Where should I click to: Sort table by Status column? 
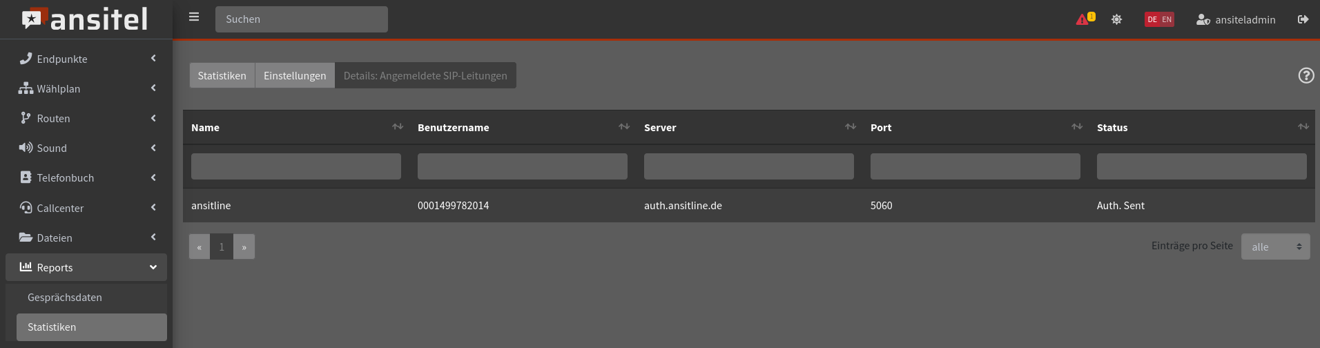click(x=1303, y=127)
